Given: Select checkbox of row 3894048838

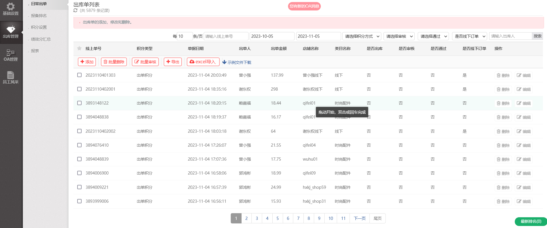Looking at the screenshot, I should click(x=79, y=117).
